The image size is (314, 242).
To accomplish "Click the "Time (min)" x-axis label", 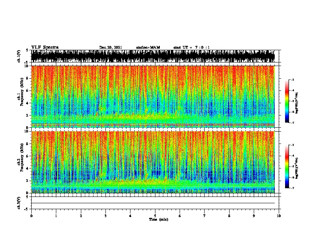I will pos(159,219).
